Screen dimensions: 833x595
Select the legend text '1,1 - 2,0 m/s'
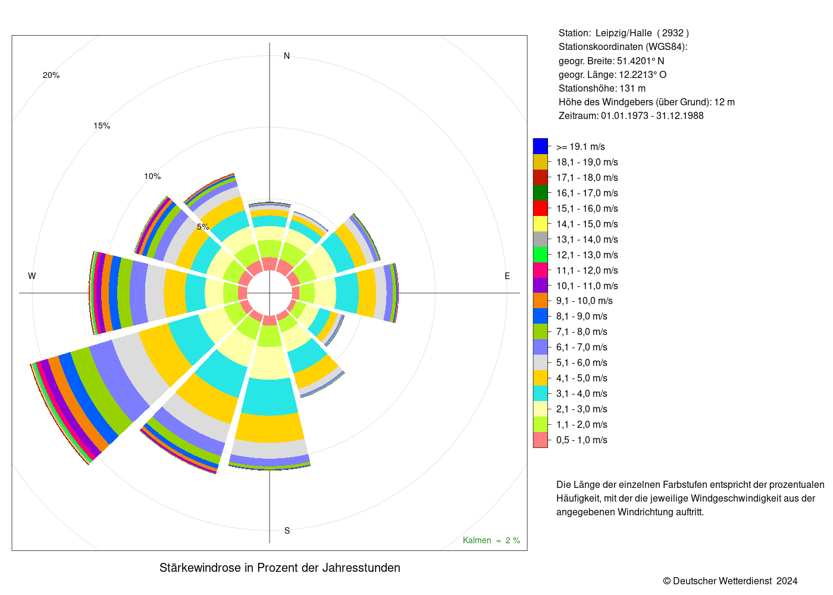pyautogui.click(x=582, y=425)
